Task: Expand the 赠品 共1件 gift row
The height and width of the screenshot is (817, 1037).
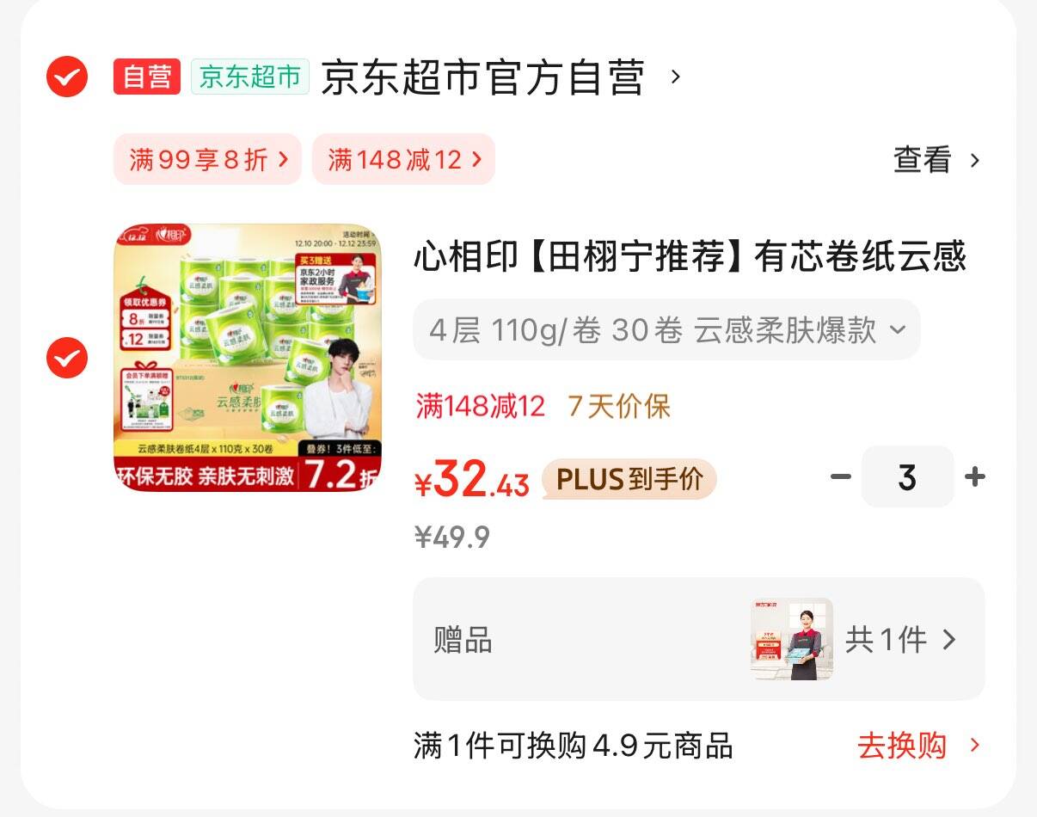Action: click(698, 639)
